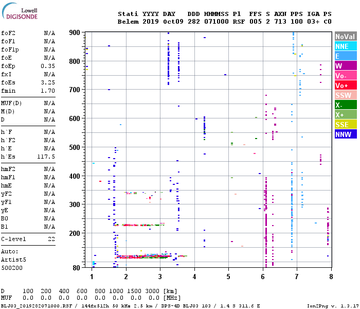Viewport: 360px width, 309px height.
Task: Select the Vo- legend swatch
Action: (x=346, y=76)
